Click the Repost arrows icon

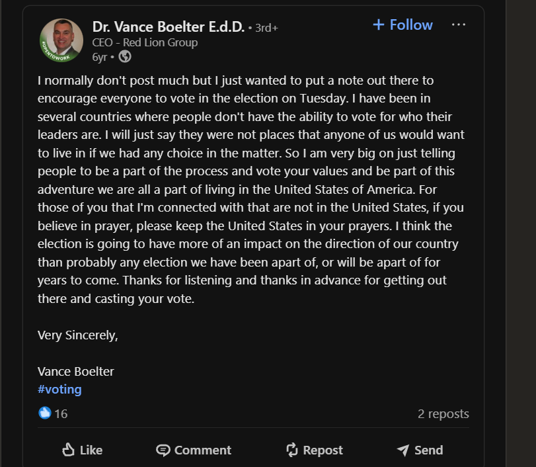[x=292, y=450]
